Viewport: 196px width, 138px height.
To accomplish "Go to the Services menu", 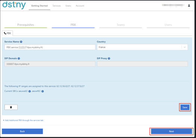I will point(56,6).
